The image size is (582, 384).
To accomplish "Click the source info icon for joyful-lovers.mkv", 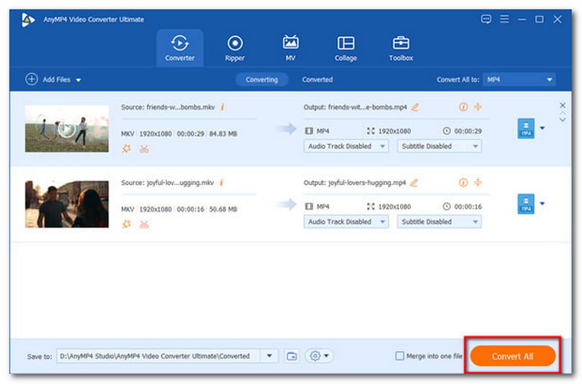I will pyautogui.click(x=222, y=183).
